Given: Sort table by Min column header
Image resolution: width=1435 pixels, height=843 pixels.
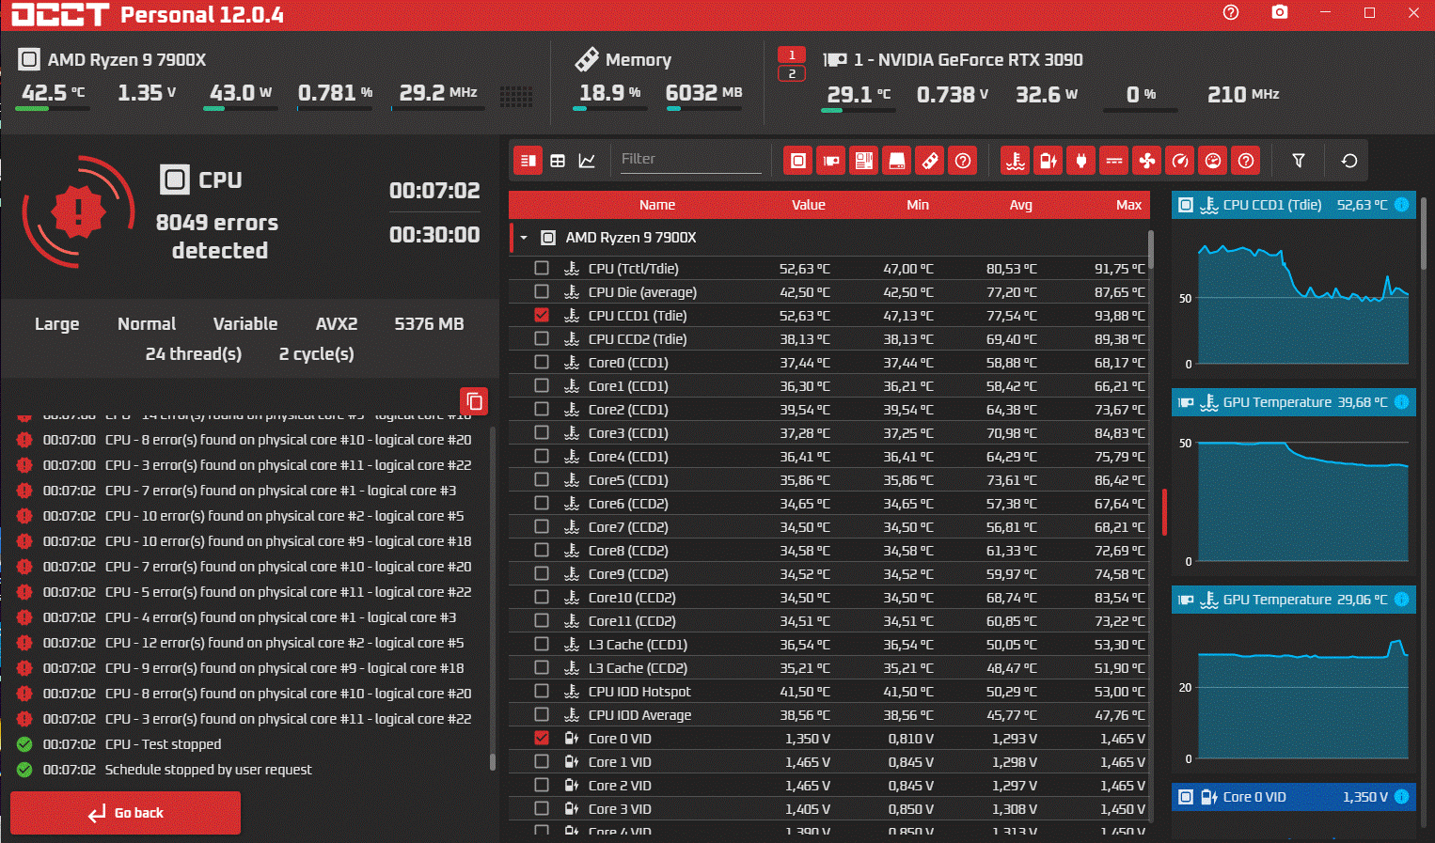Looking at the screenshot, I should coord(918,205).
